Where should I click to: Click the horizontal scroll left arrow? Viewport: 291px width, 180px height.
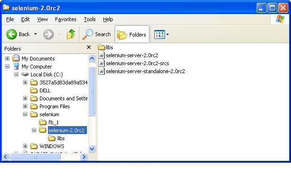click(6, 157)
